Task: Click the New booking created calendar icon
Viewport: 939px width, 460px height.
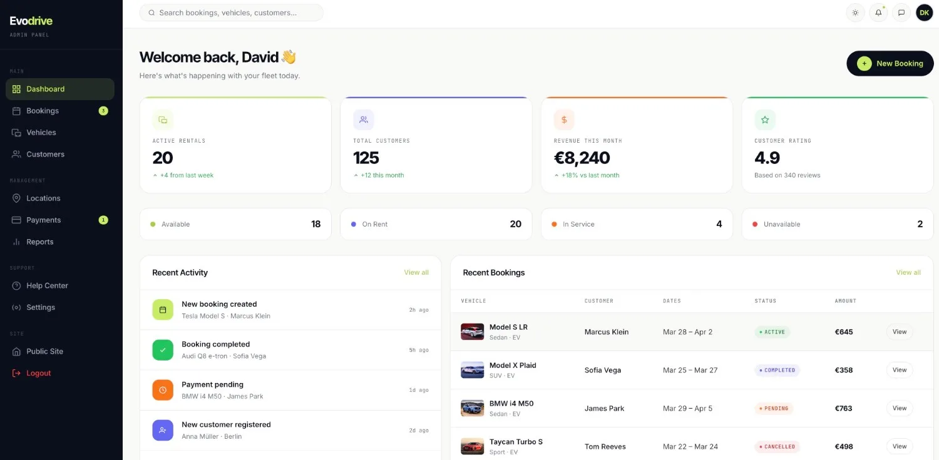Action: 163,310
